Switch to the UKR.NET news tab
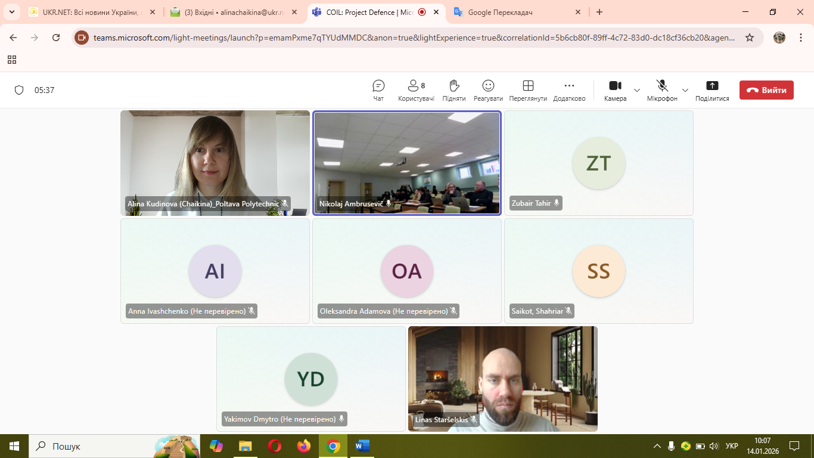This screenshot has height=458, width=814. 89,12
